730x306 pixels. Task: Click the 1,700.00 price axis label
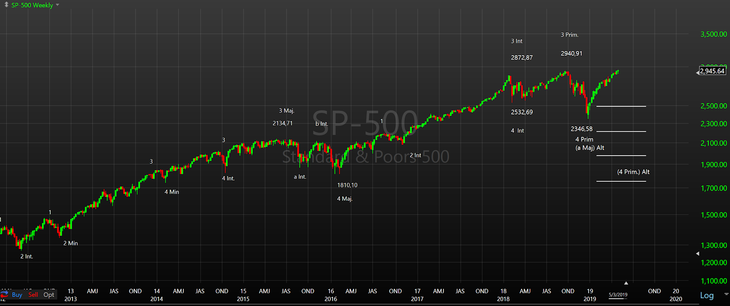[714, 188]
